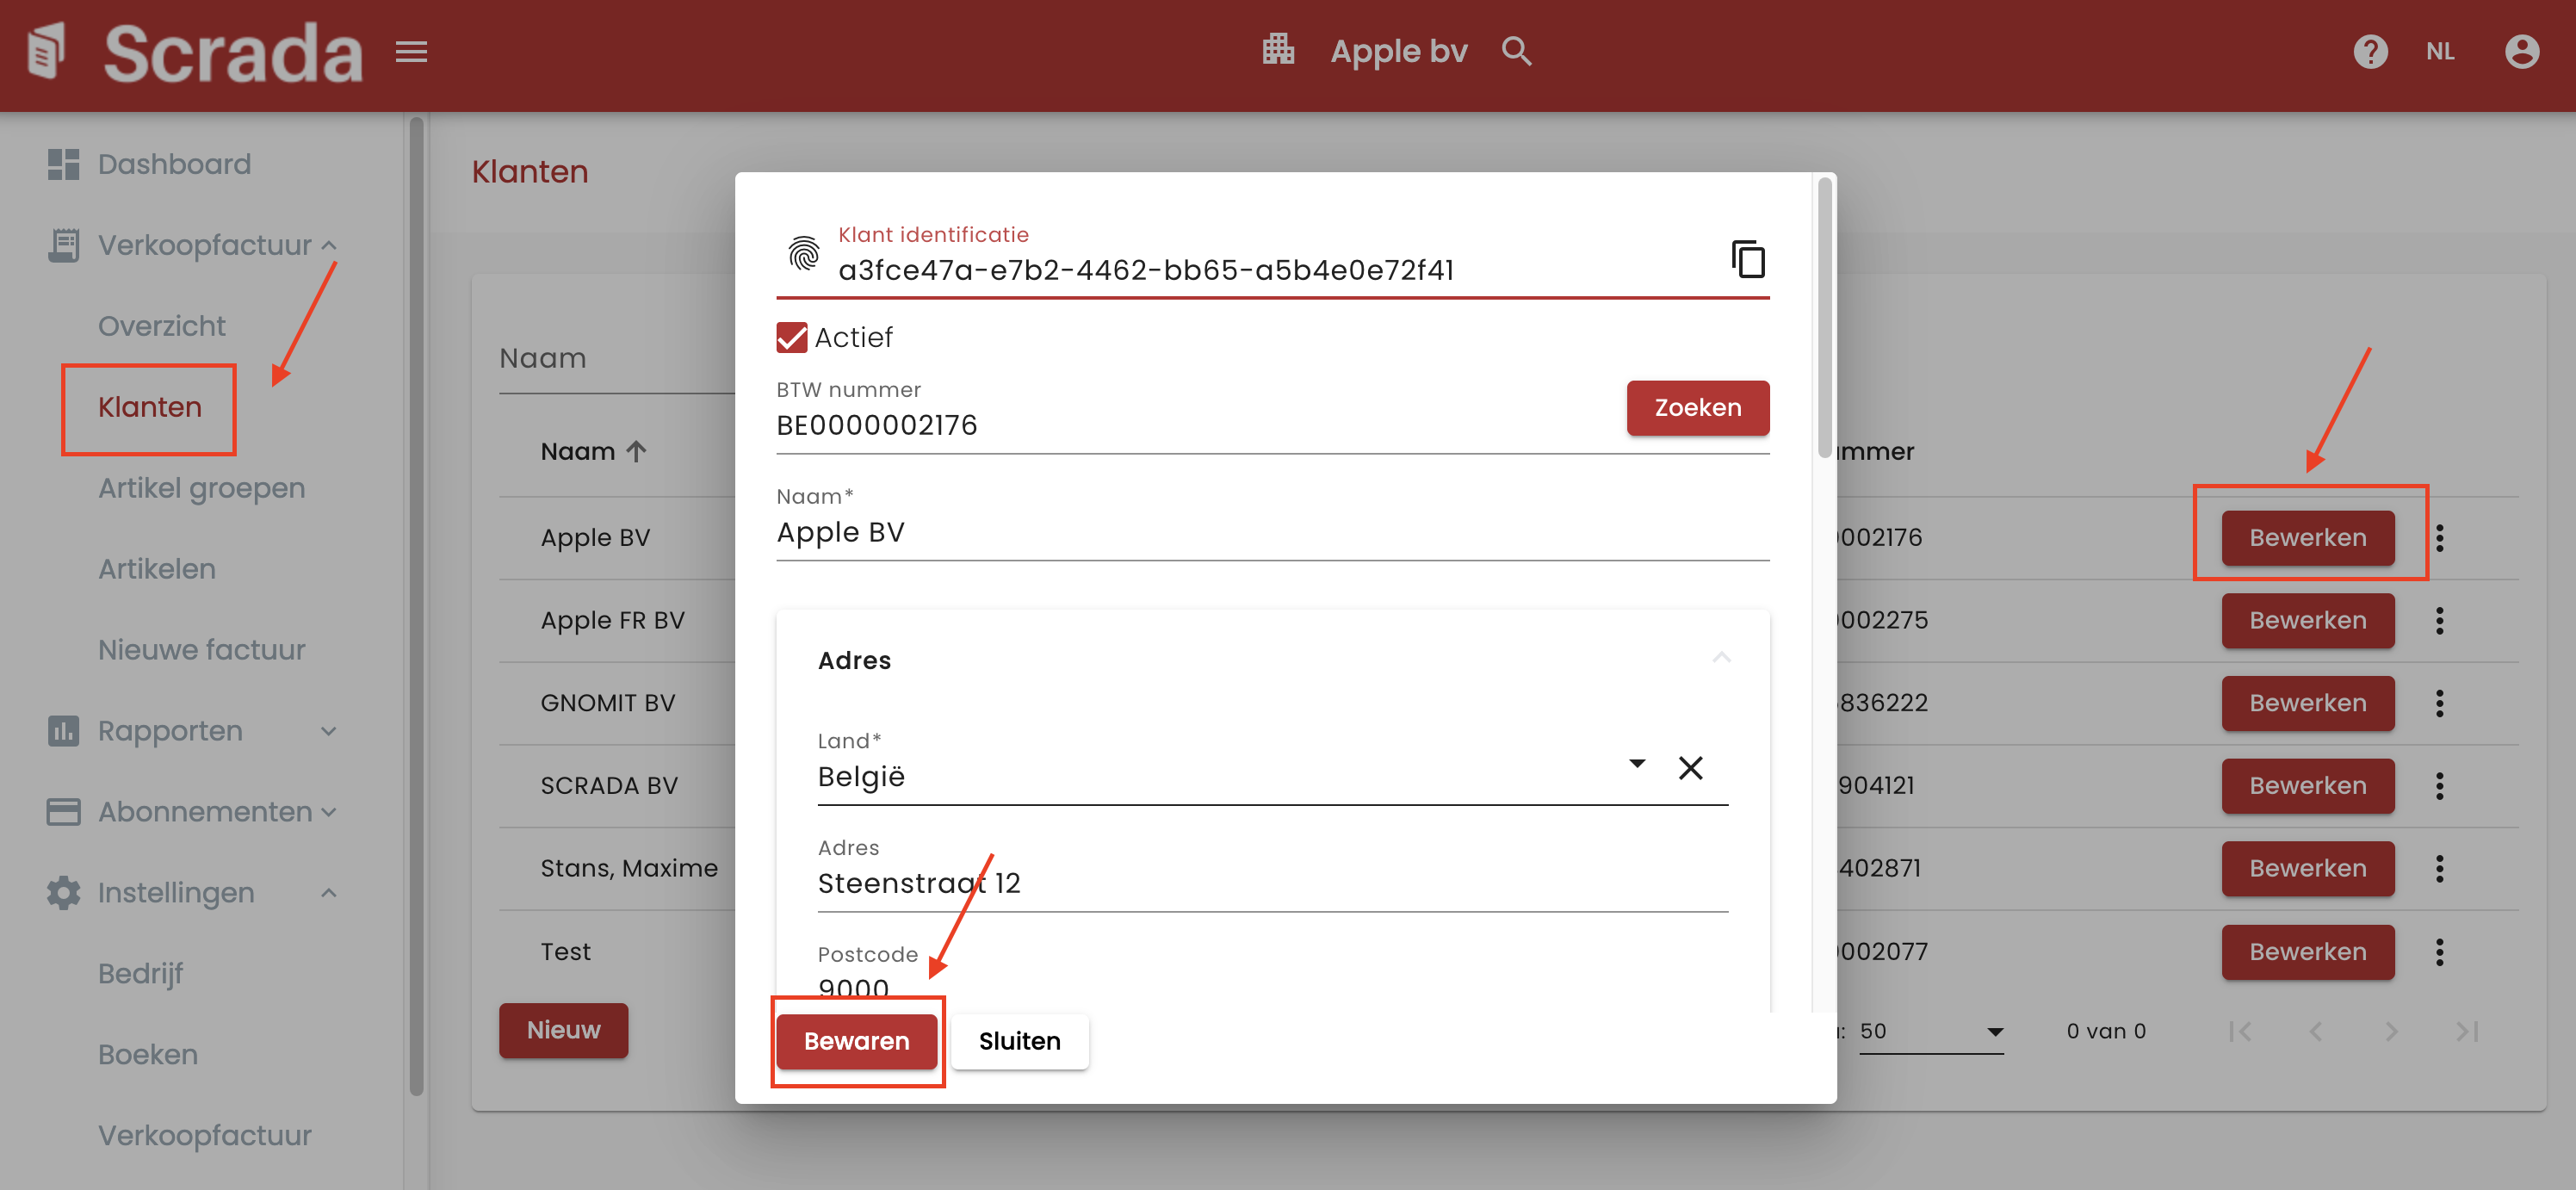Copy the Klant identificatie value
Screen dimensions: 2576x1190
[x=1747, y=259]
